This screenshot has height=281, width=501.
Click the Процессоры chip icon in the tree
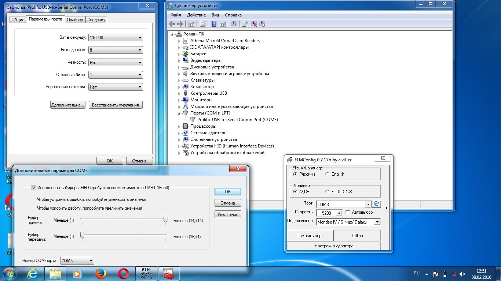[186, 126]
